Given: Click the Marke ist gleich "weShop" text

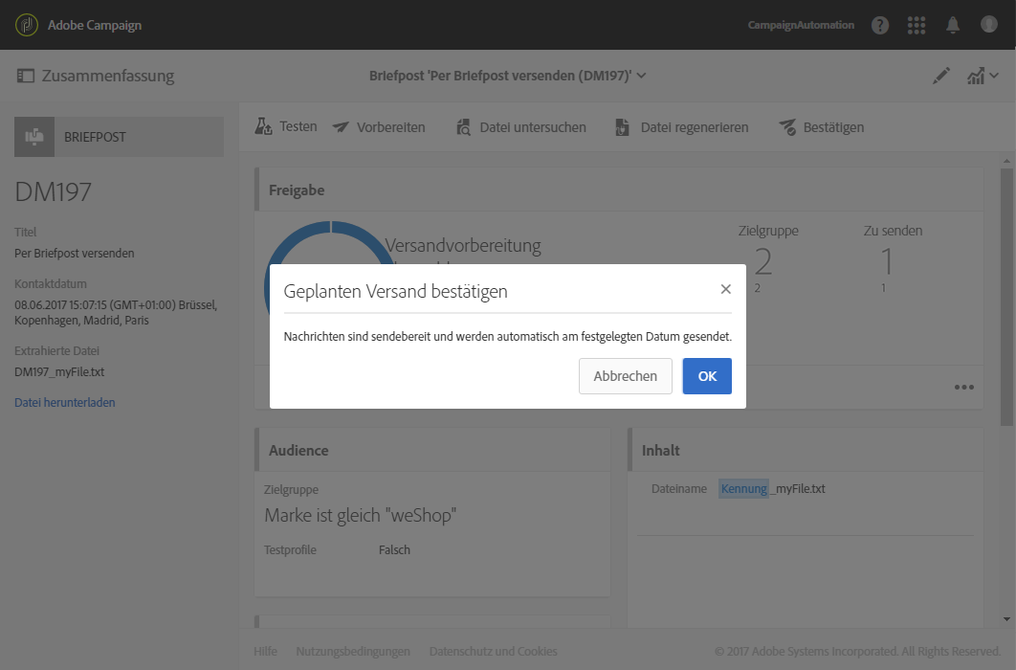Looking at the screenshot, I should [361, 515].
